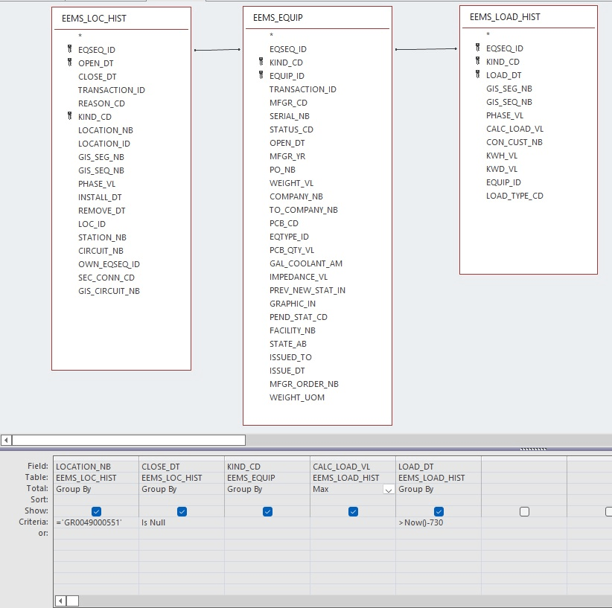Image resolution: width=612 pixels, height=608 pixels.
Task: Open Total dropdown showing Max for CALC_LOAD_VL
Action: [x=389, y=490]
